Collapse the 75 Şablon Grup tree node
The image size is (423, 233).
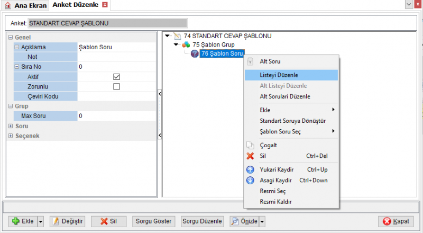pos(176,44)
